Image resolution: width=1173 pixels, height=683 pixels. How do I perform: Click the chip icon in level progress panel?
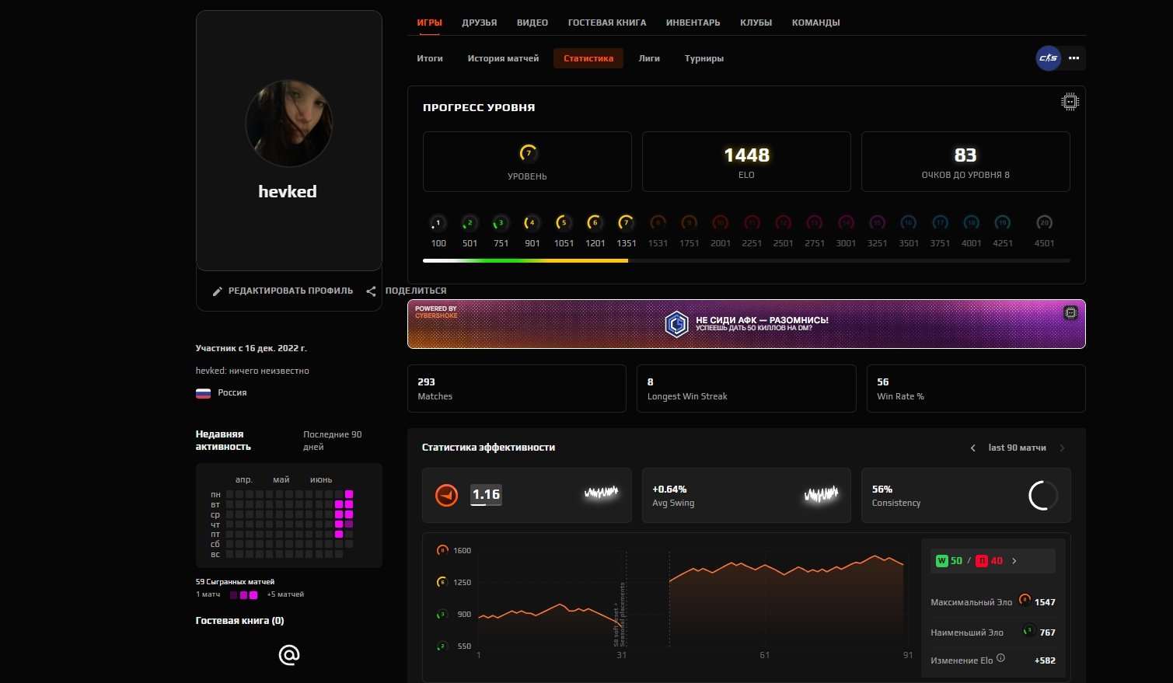click(1070, 102)
